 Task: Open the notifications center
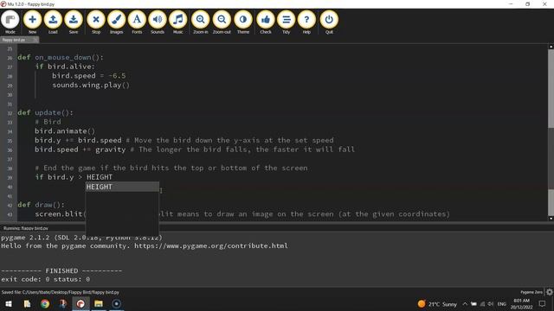[x=543, y=304]
